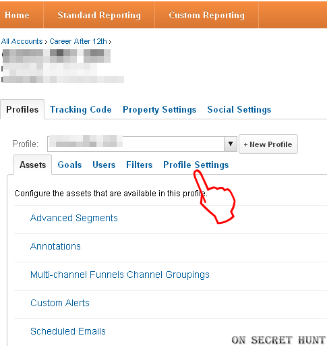Open the Users sub-tab
327x346 pixels.
tap(104, 165)
